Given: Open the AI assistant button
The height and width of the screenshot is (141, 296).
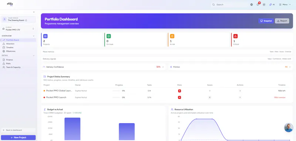Looking at the screenshot, I should (272, 4).
